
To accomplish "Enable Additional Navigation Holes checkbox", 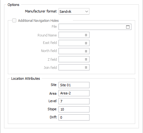I will click(x=14, y=21).
